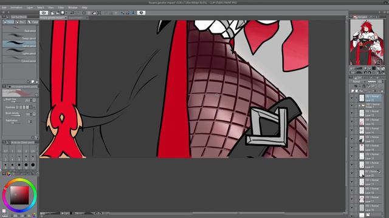Click the wrench icon in Tool property panel
Screen dimensions: 389x218
(x=36, y=137)
